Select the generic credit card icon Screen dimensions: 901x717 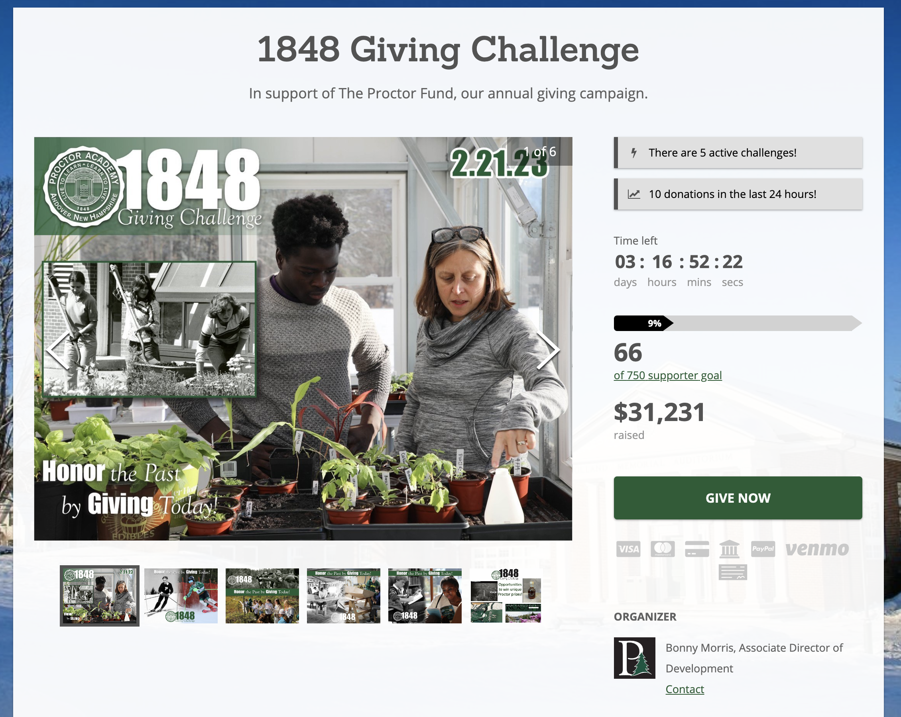[697, 549]
